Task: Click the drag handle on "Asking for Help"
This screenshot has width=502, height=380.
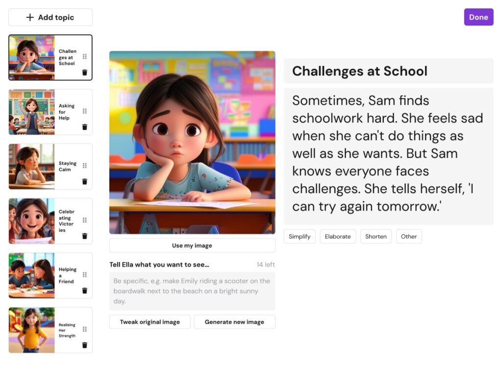Action: coord(83,111)
